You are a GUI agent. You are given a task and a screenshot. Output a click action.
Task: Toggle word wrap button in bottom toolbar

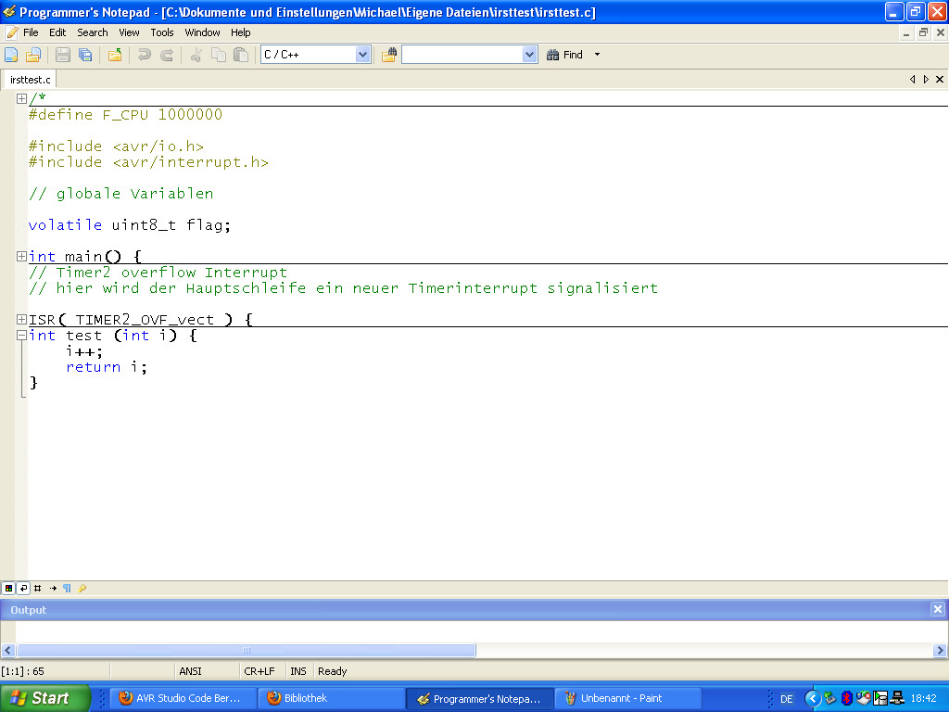(23, 588)
